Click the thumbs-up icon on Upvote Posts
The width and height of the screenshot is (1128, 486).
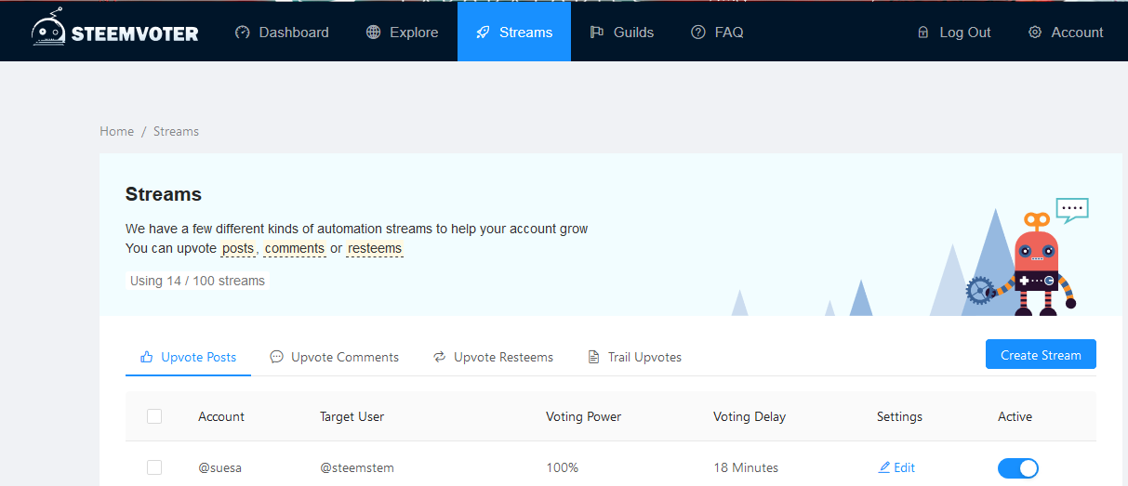click(x=147, y=357)
